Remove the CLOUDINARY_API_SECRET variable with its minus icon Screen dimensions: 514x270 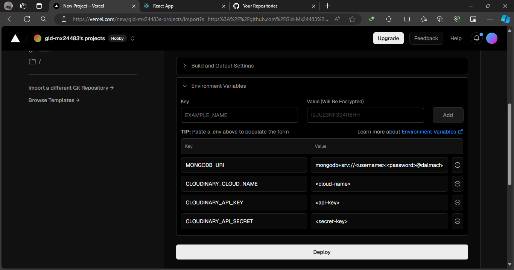coord(457,221)
